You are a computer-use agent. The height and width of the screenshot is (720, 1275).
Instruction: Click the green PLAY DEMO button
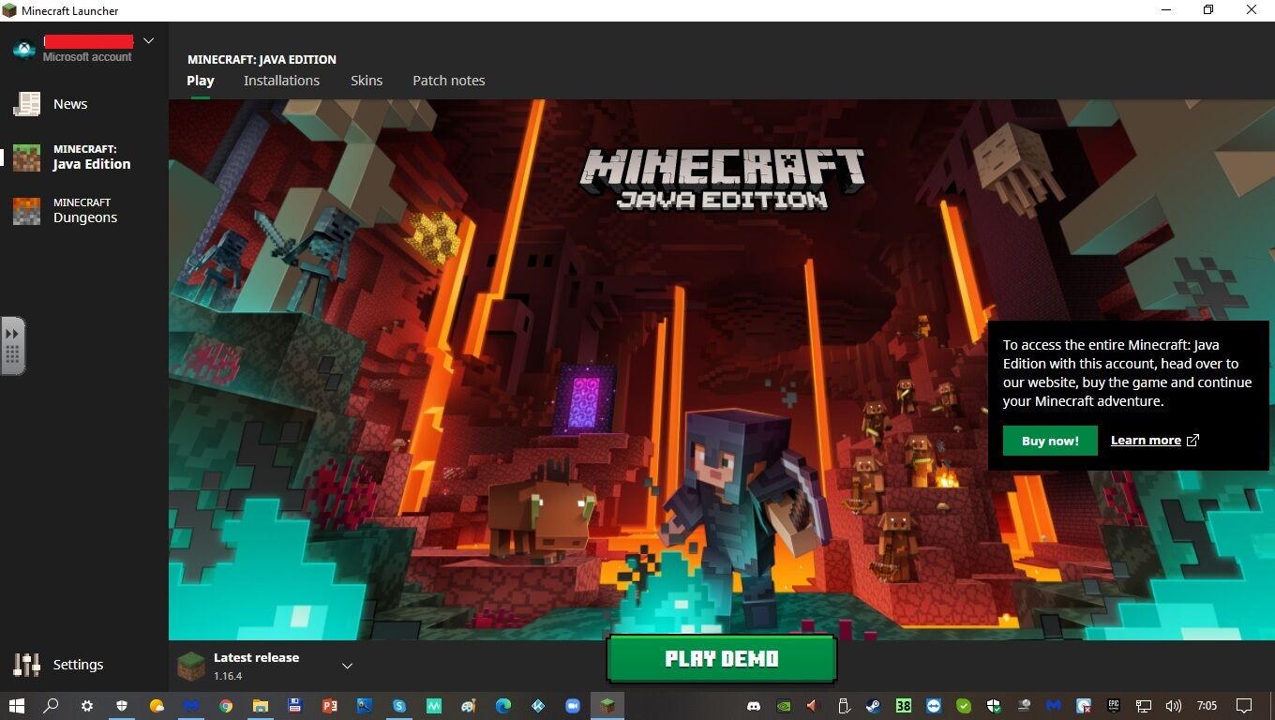(x=721, y=659)
